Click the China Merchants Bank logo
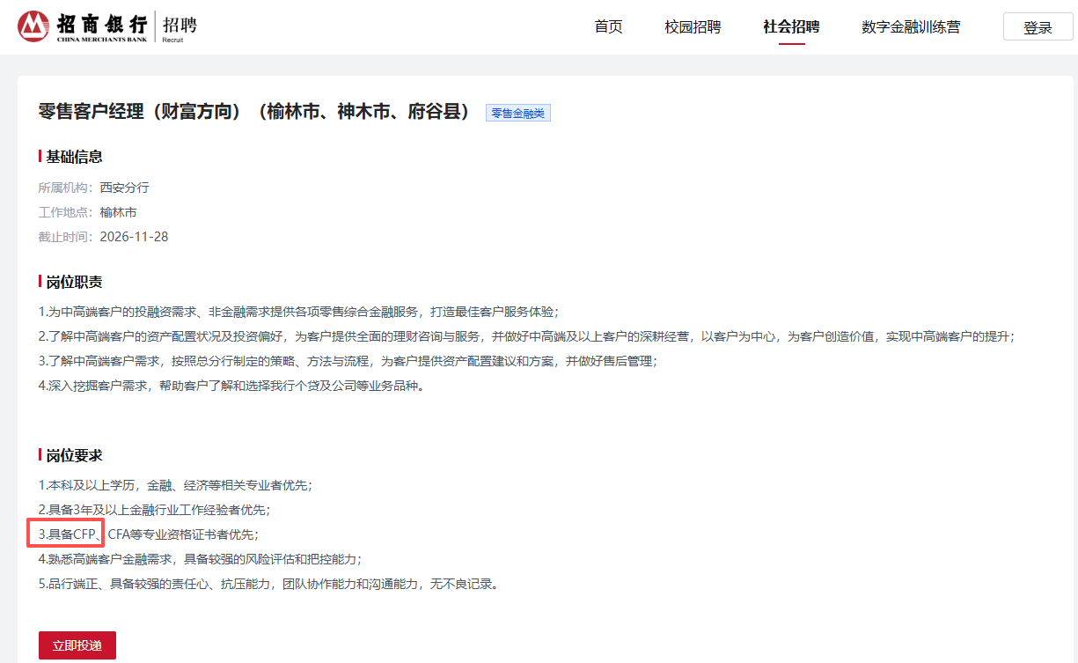The image size is (1078, 663). pos(82,26)
